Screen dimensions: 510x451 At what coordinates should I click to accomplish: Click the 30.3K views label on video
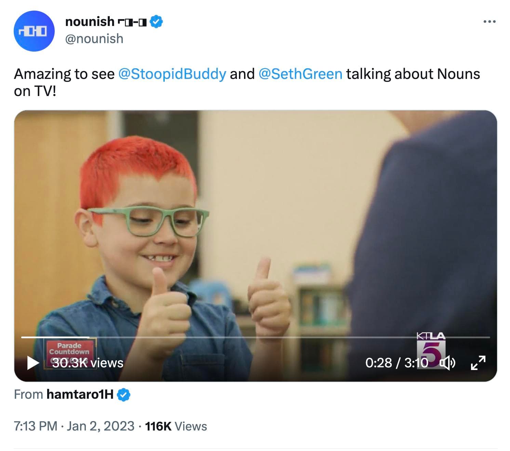pos(88,363)
